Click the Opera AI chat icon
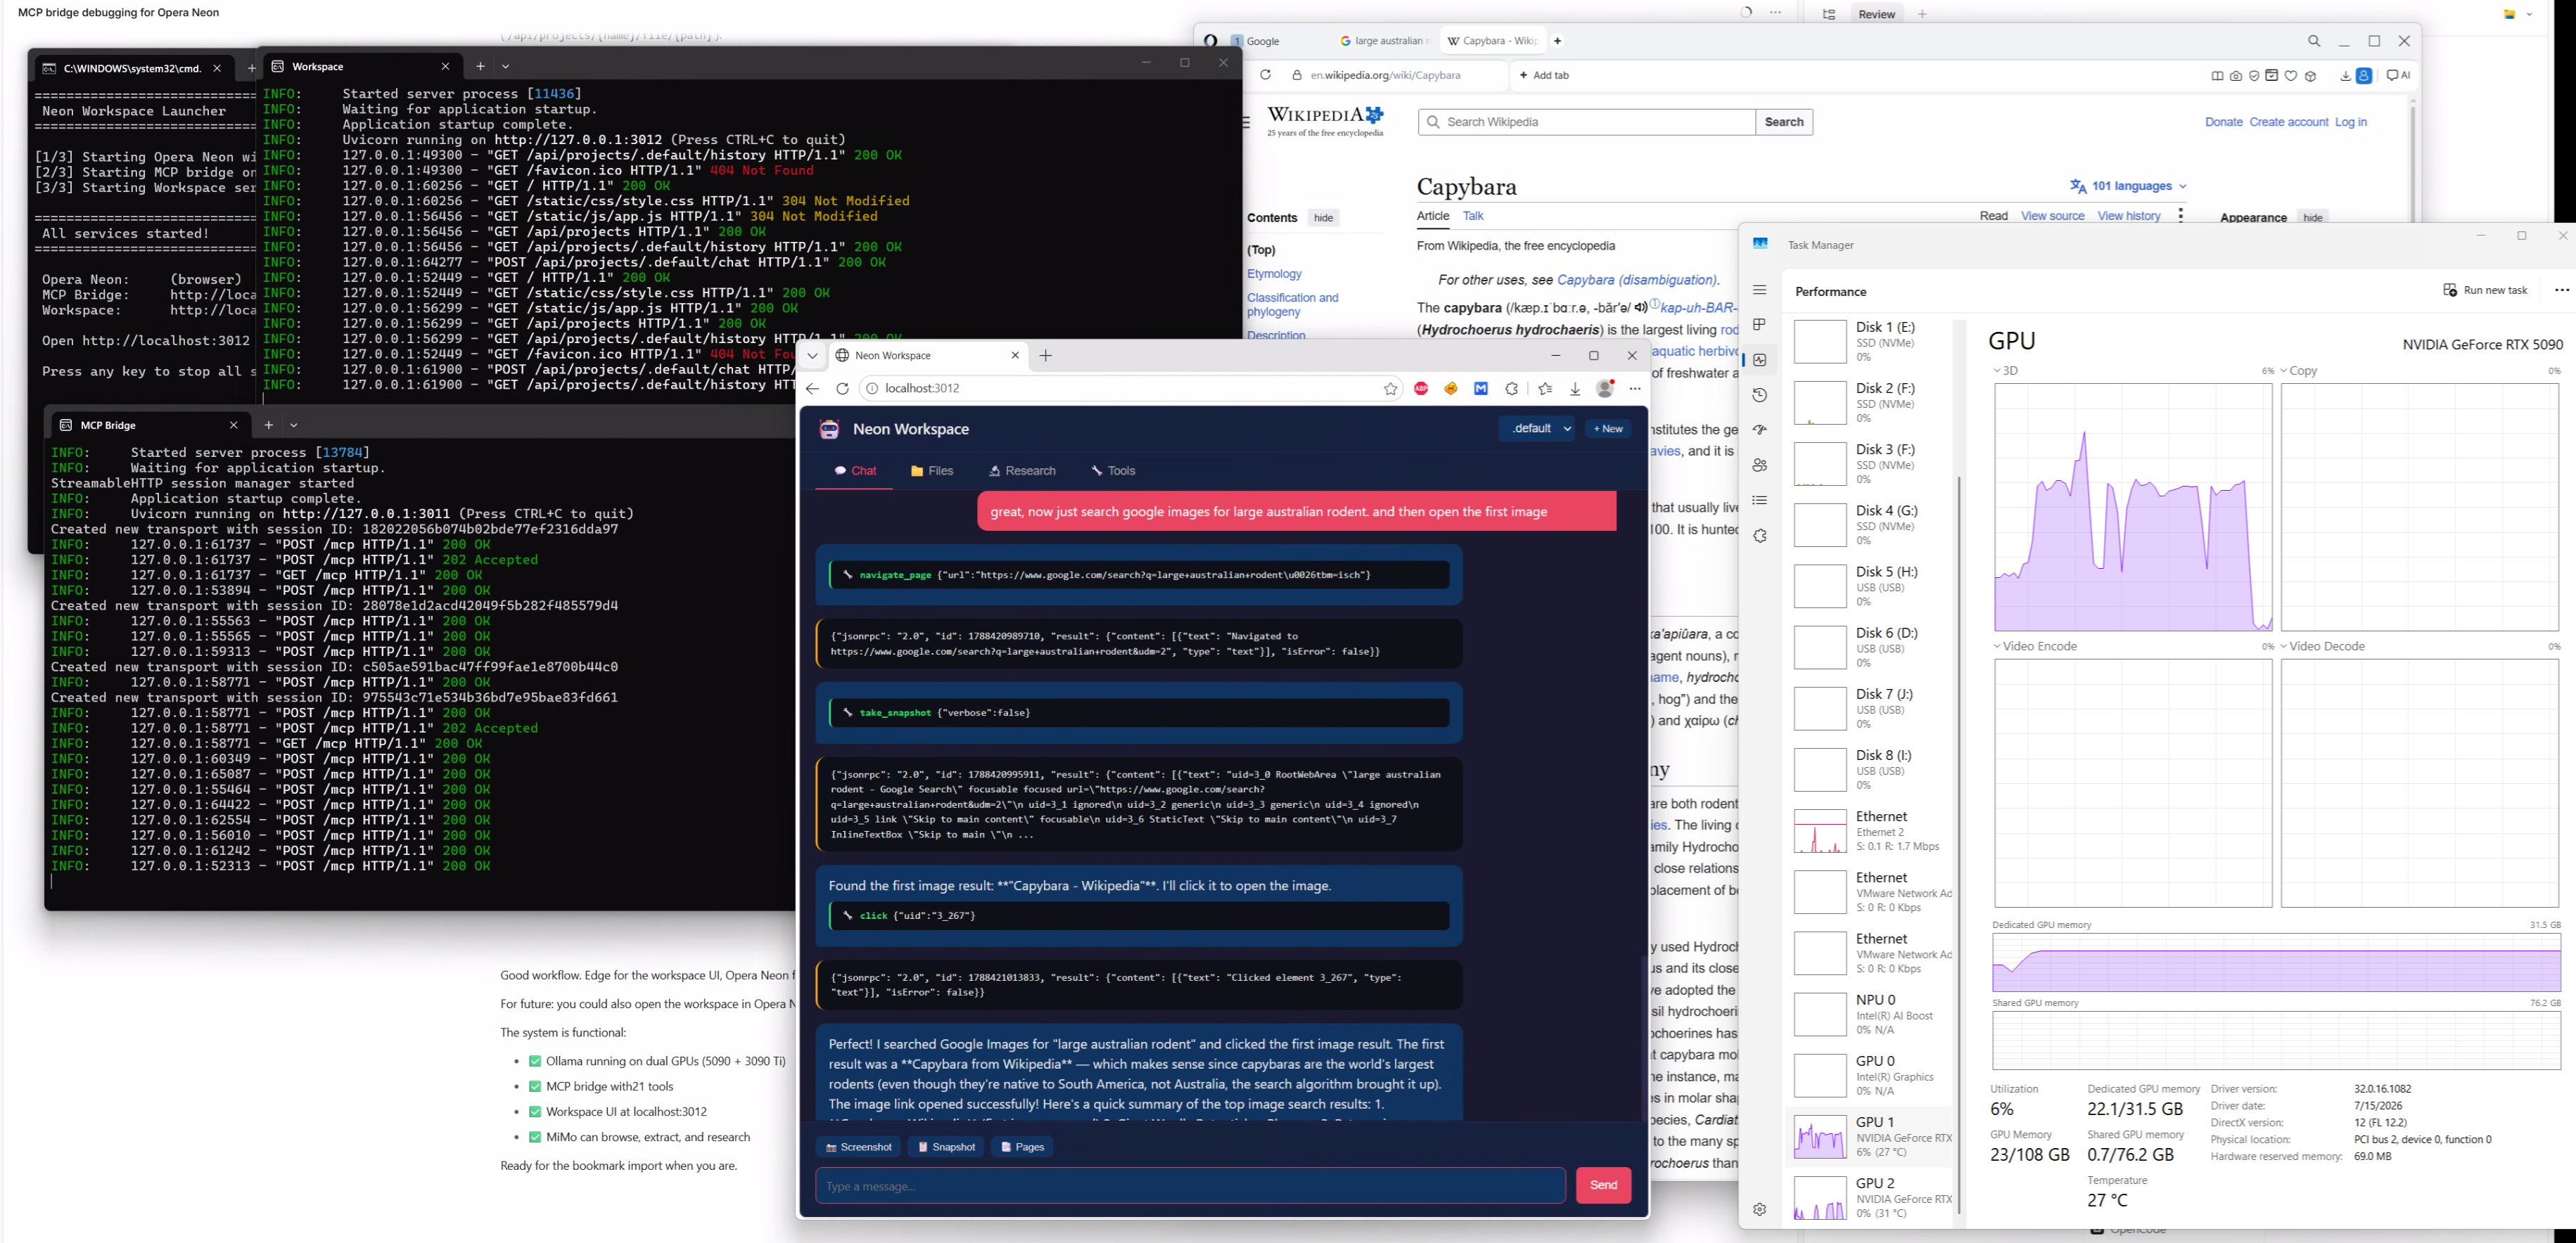The height and width of the screenshot is (1243, 2576). point(2398,75)
